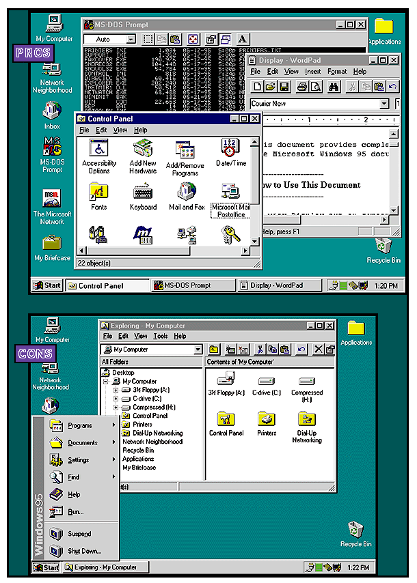This screenshot has height=583, width=417.
Task: Toggle Background icon in MS-DOS Prompt toolbar
Action: click(225, 39)
